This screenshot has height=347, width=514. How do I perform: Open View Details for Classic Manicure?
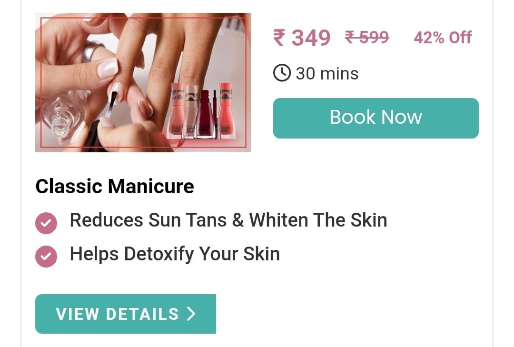[126, 314]
